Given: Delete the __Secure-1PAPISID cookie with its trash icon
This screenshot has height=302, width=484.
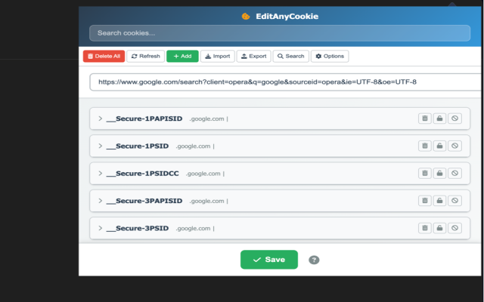Looking at the screenshot, I should click(x=425, y=119).
